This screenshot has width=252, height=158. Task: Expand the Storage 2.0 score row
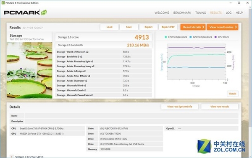tap(11, 157)
